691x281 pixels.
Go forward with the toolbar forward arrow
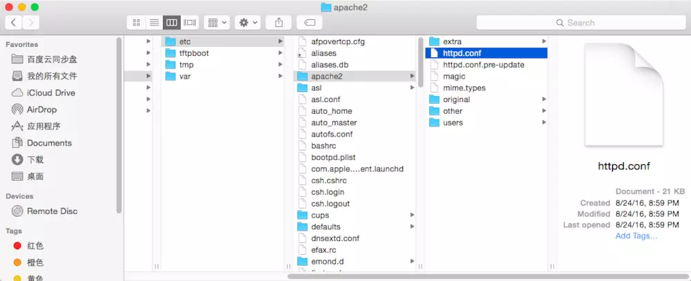(x=31, y=23)
